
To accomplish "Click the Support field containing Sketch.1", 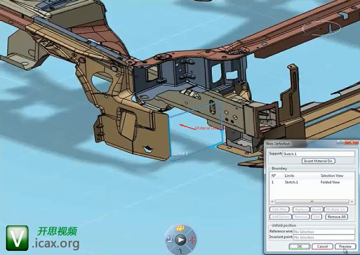I will point(318,154).
